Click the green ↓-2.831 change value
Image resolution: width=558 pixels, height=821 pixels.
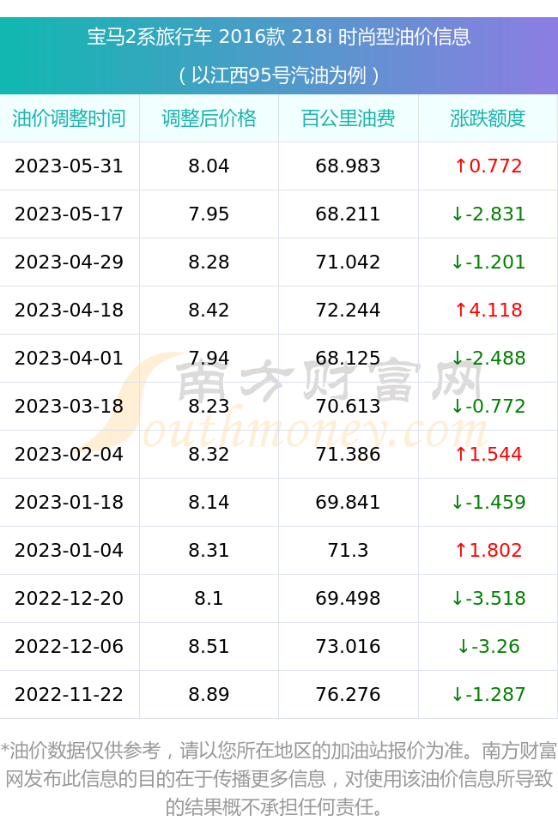click(488, 214)
